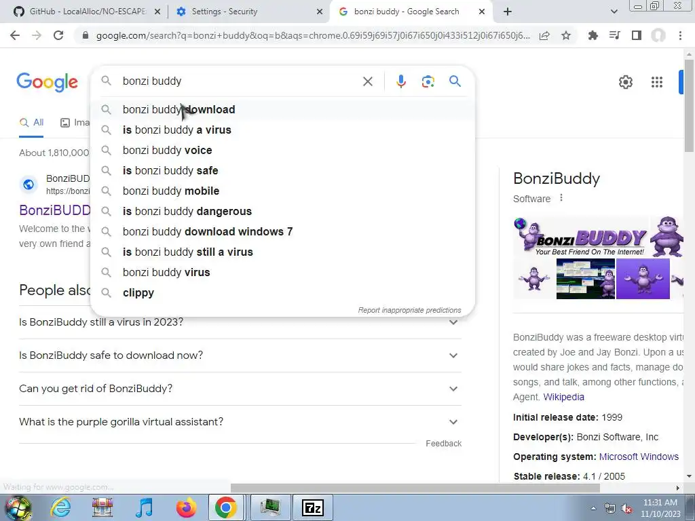
Task: Choose suggestion 'is bonzi buddy dangerous'
Action: click(x=282, y=212)
